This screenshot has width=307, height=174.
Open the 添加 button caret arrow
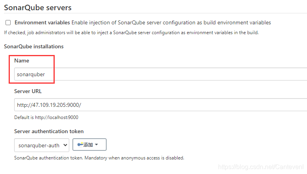tap(96, 145)
